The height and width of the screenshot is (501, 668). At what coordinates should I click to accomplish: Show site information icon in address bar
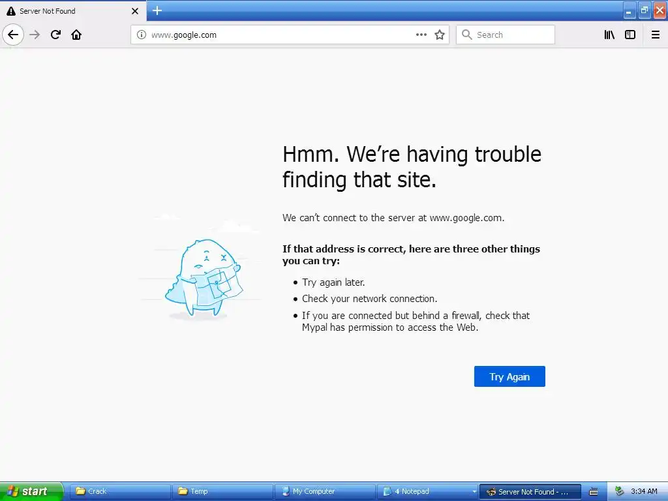coord(141,35)
